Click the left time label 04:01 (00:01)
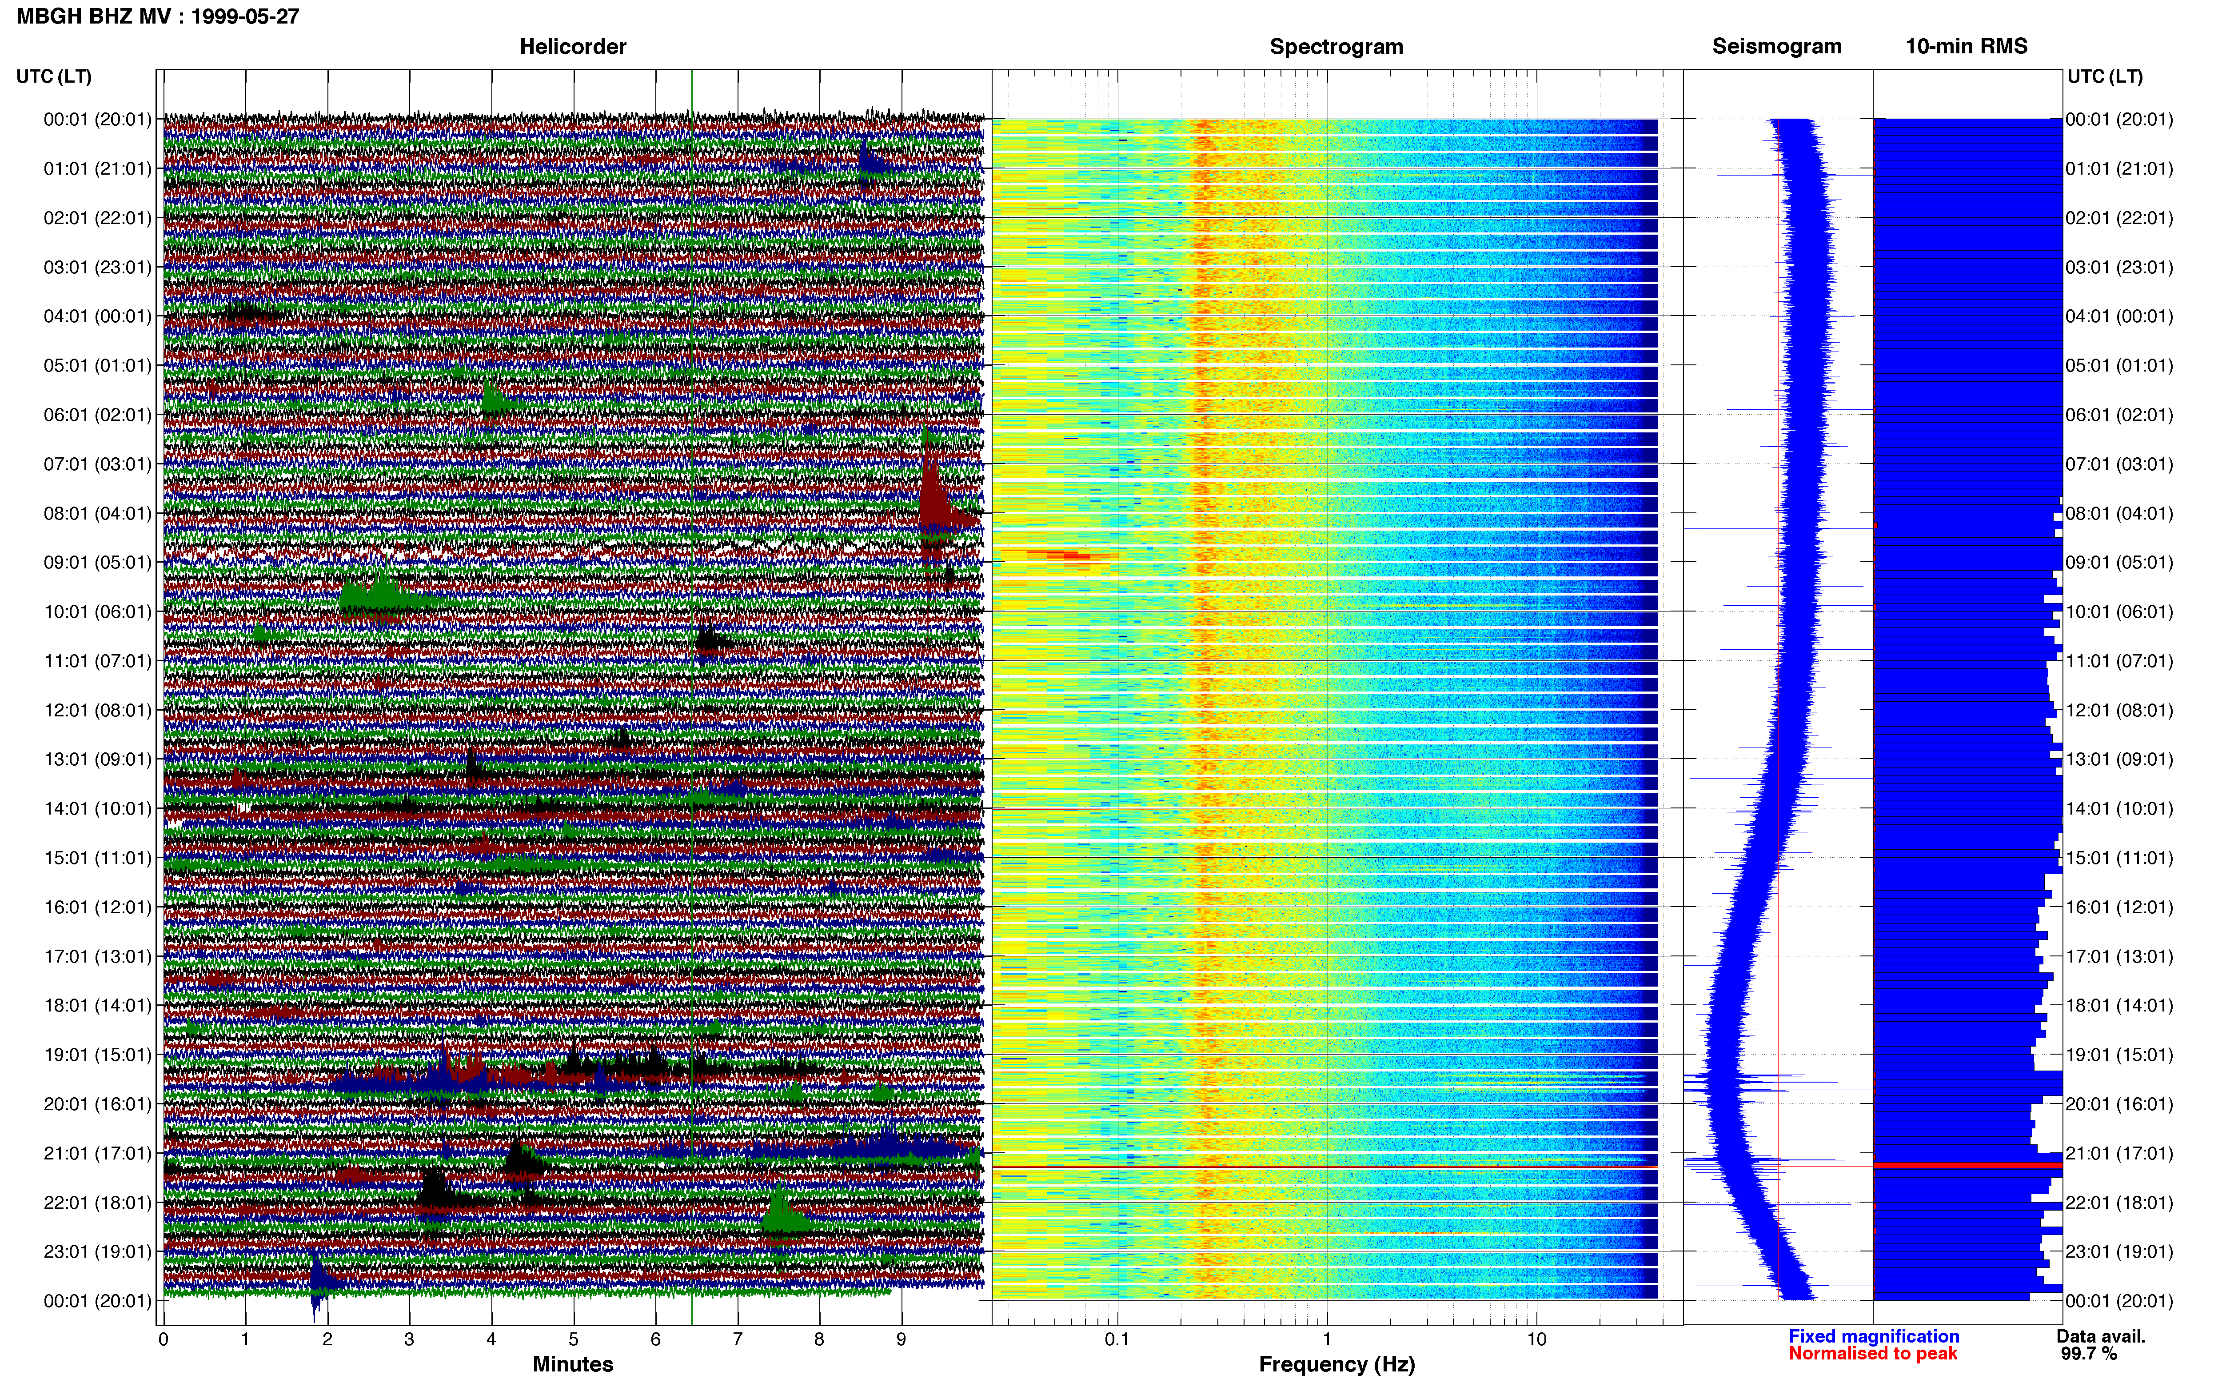2230x1395 pixels. [x=97, y=316]
